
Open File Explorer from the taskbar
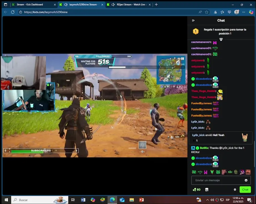132,200
